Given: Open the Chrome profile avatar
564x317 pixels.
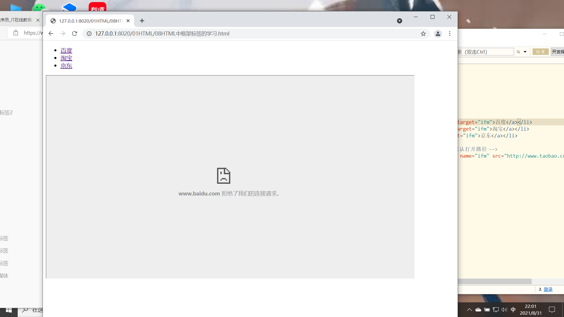Looking at the screenshot, I should [x=438, y=34].
